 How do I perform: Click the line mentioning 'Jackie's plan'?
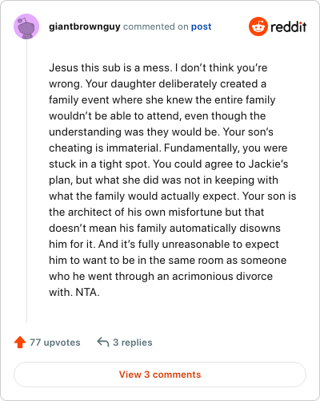click(x=169, y=164)
